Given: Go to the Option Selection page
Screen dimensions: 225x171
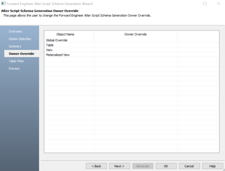Looking at the screenshot, I should [20, 39].
